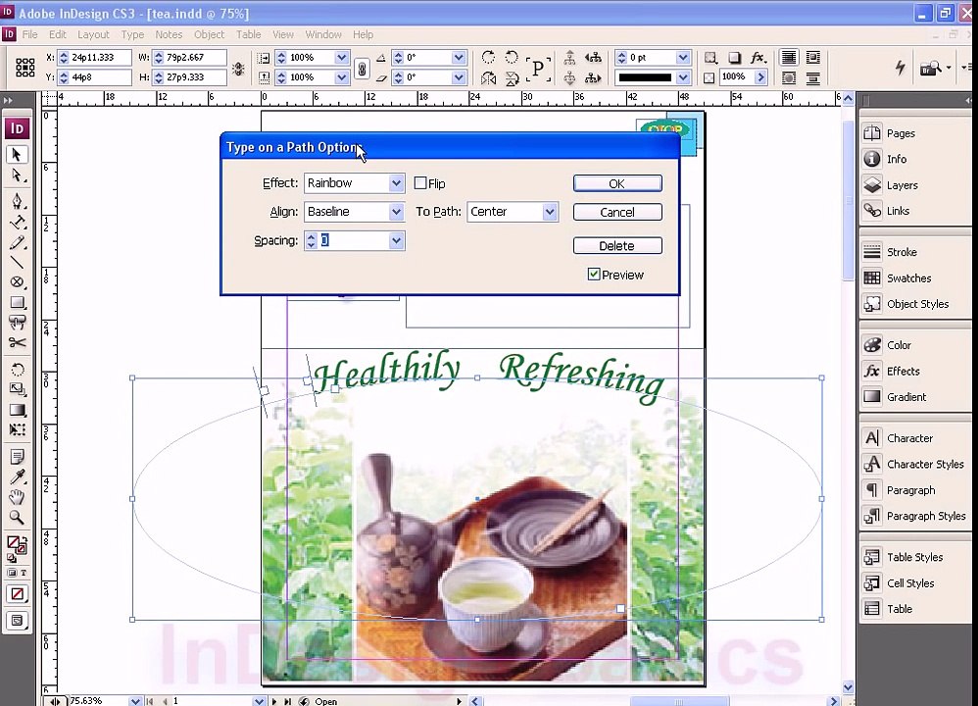Open the Type menu
This screenshot has height=706, width=978.
coord(132,34)
